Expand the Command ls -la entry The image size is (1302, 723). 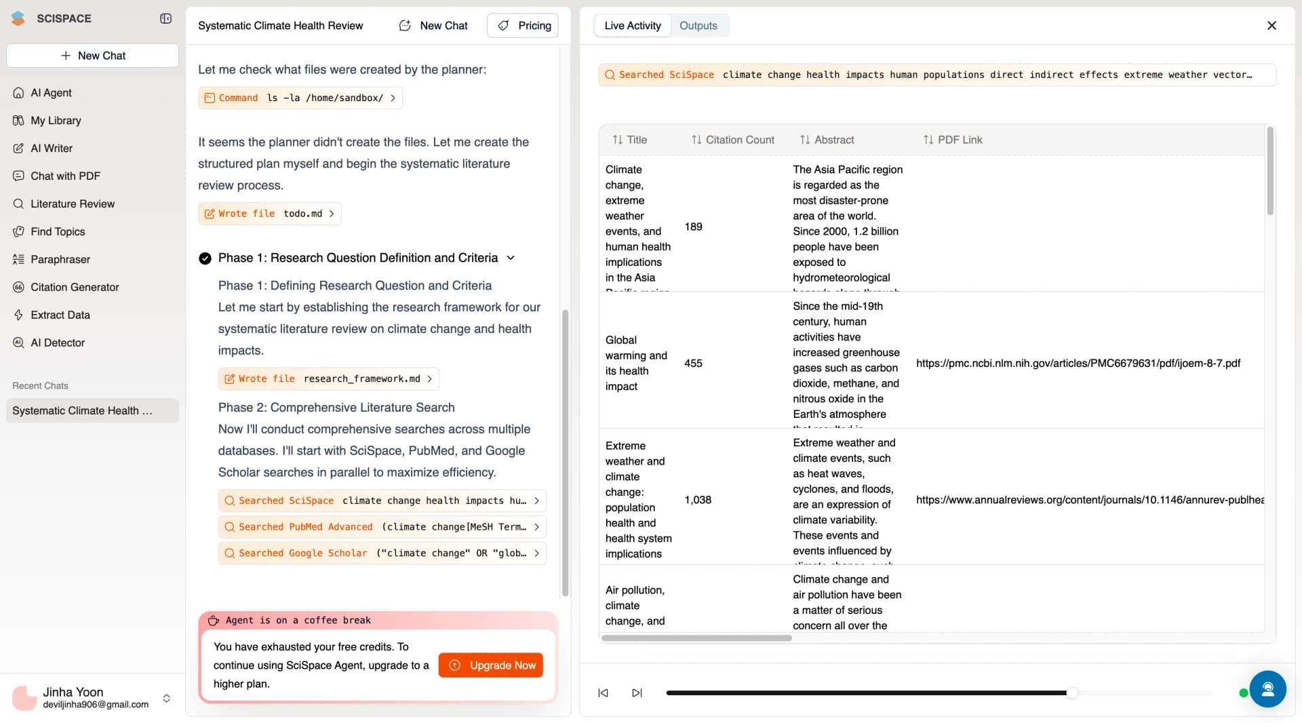pos(300,98)
